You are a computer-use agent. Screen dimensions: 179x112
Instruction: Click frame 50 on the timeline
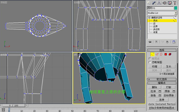(72, 111)
